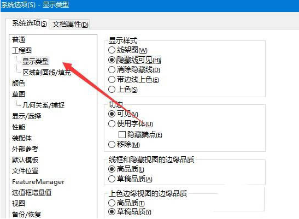Open 几何关系/捕捉 under 草图
Image resolution: width=299 pixels, height=219 pixels.
44,105
